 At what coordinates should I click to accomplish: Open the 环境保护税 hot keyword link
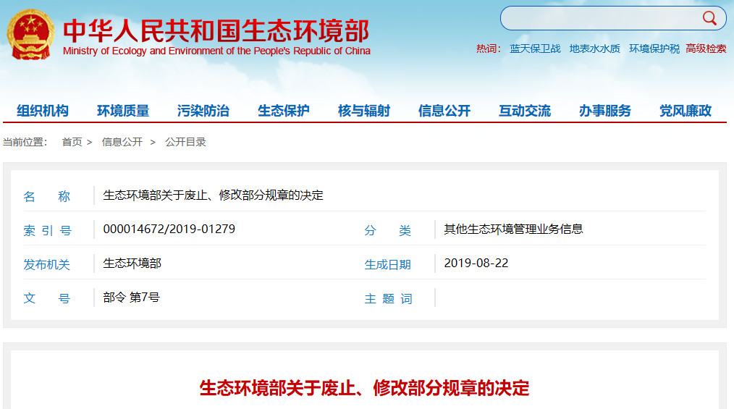point(654,49)
